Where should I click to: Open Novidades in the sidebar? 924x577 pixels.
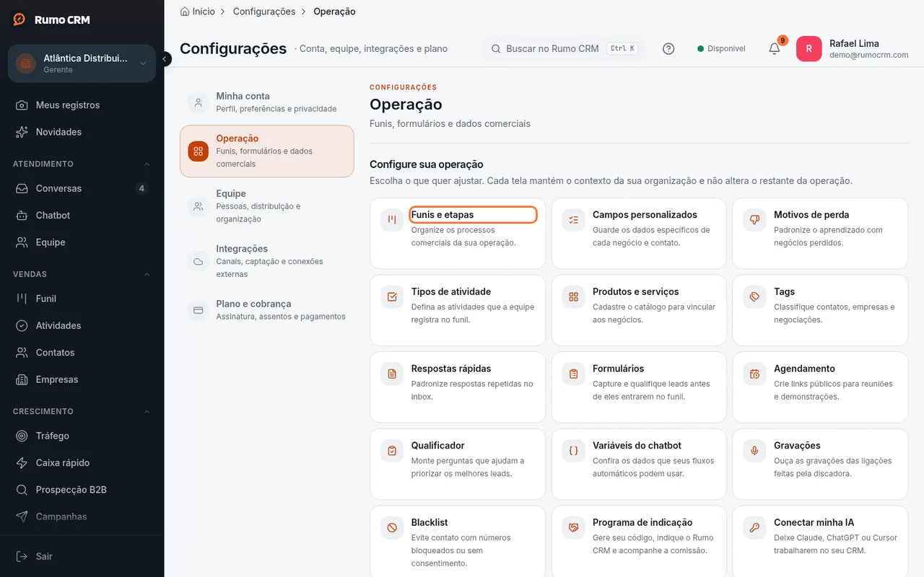(x=82, y=132)
